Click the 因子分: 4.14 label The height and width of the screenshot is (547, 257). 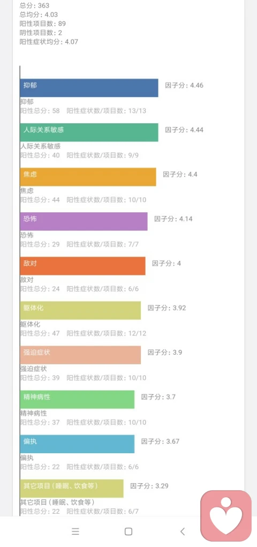click(x=173, y=219)
